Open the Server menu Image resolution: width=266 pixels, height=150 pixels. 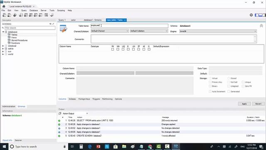[43, 10]
